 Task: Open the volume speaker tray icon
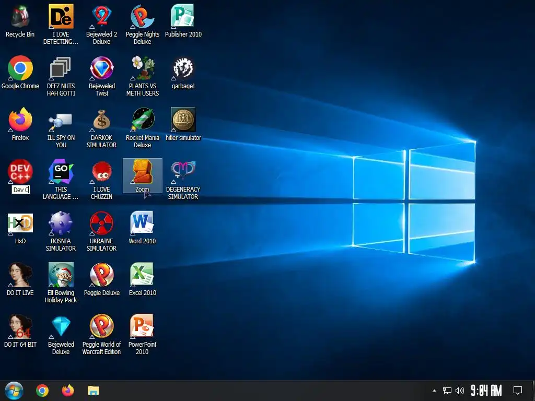pyautogui.click(x=460, y=391)
